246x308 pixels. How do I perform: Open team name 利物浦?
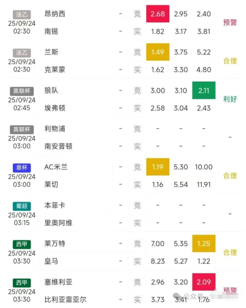[x=55, y=129]
